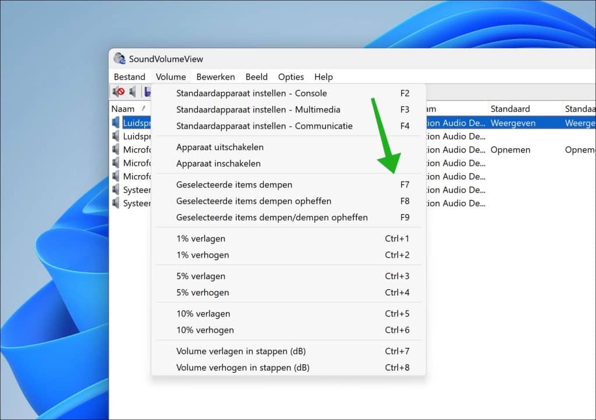Click the blue speaker icon of highlighted Luidspr row

click(116, 123)
